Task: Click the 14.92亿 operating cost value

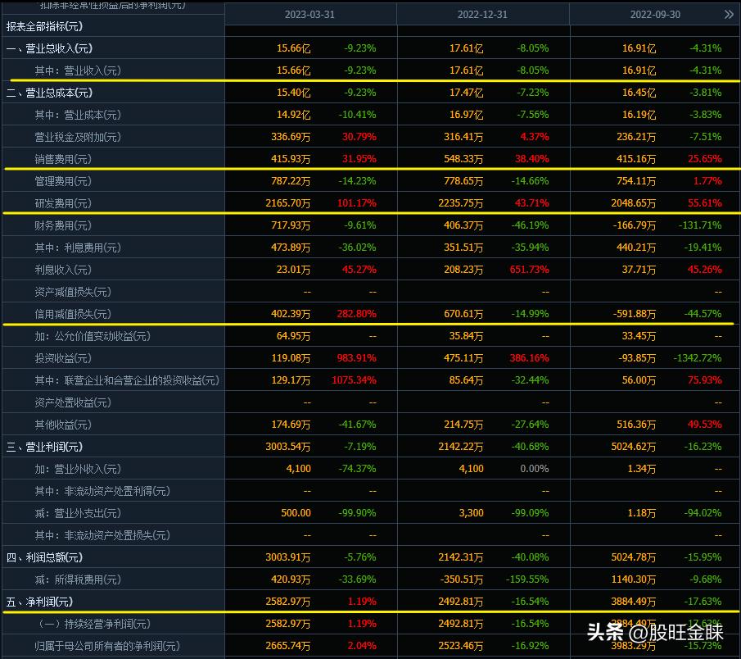Action: [x=293, y=115]
